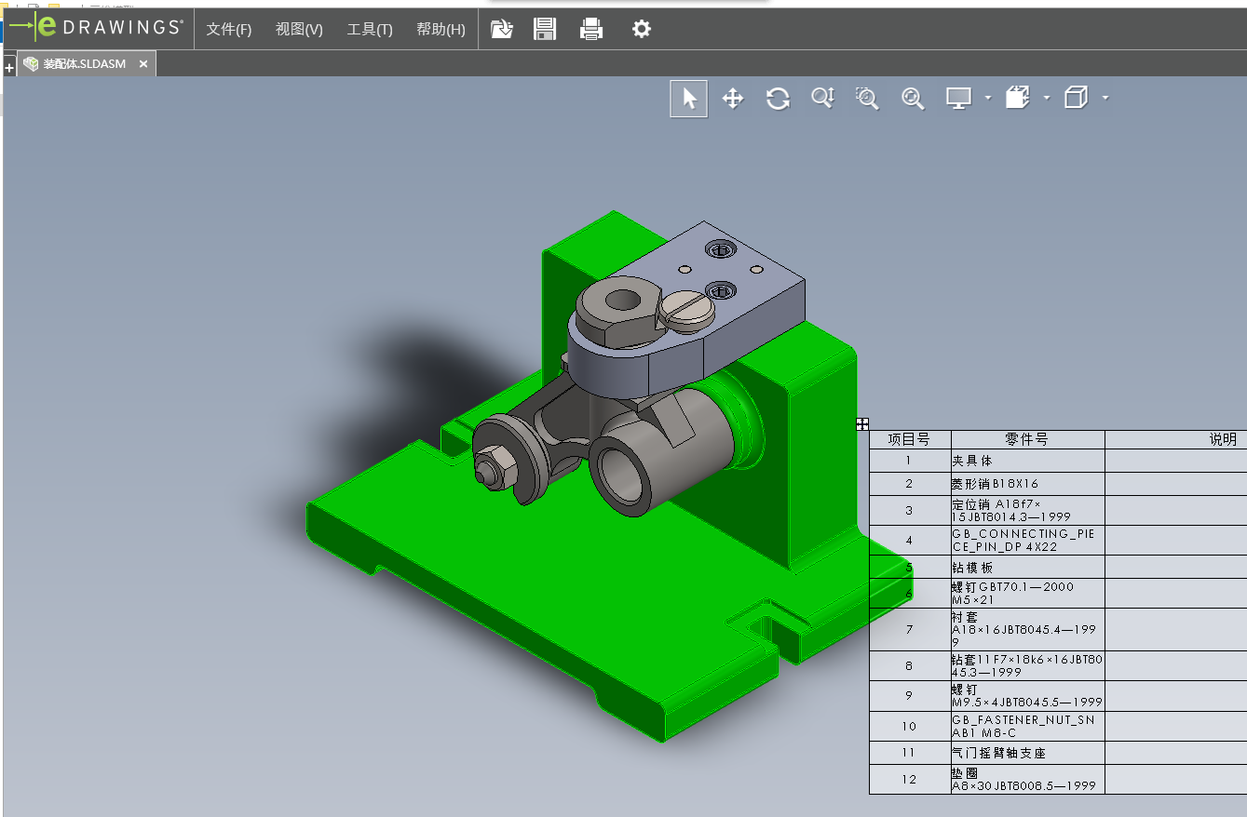Image resolution: width=1247 pixels, height=817 pixels.
Task: Open options with the gear icon
Action: coord(641,29)
